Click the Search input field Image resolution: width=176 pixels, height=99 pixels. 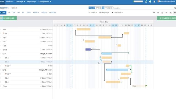coord(143,8)
